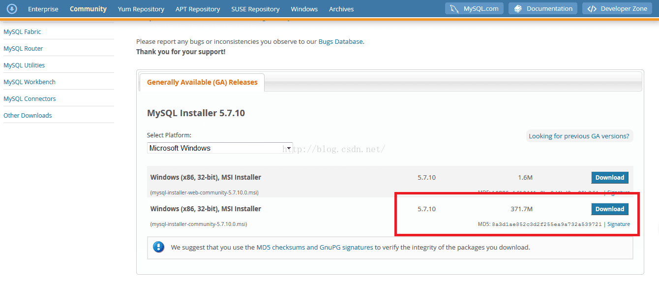Screen dimensions: 659x288
Task: Click the download arrow logo top-left
Action: tap(11, 8)
